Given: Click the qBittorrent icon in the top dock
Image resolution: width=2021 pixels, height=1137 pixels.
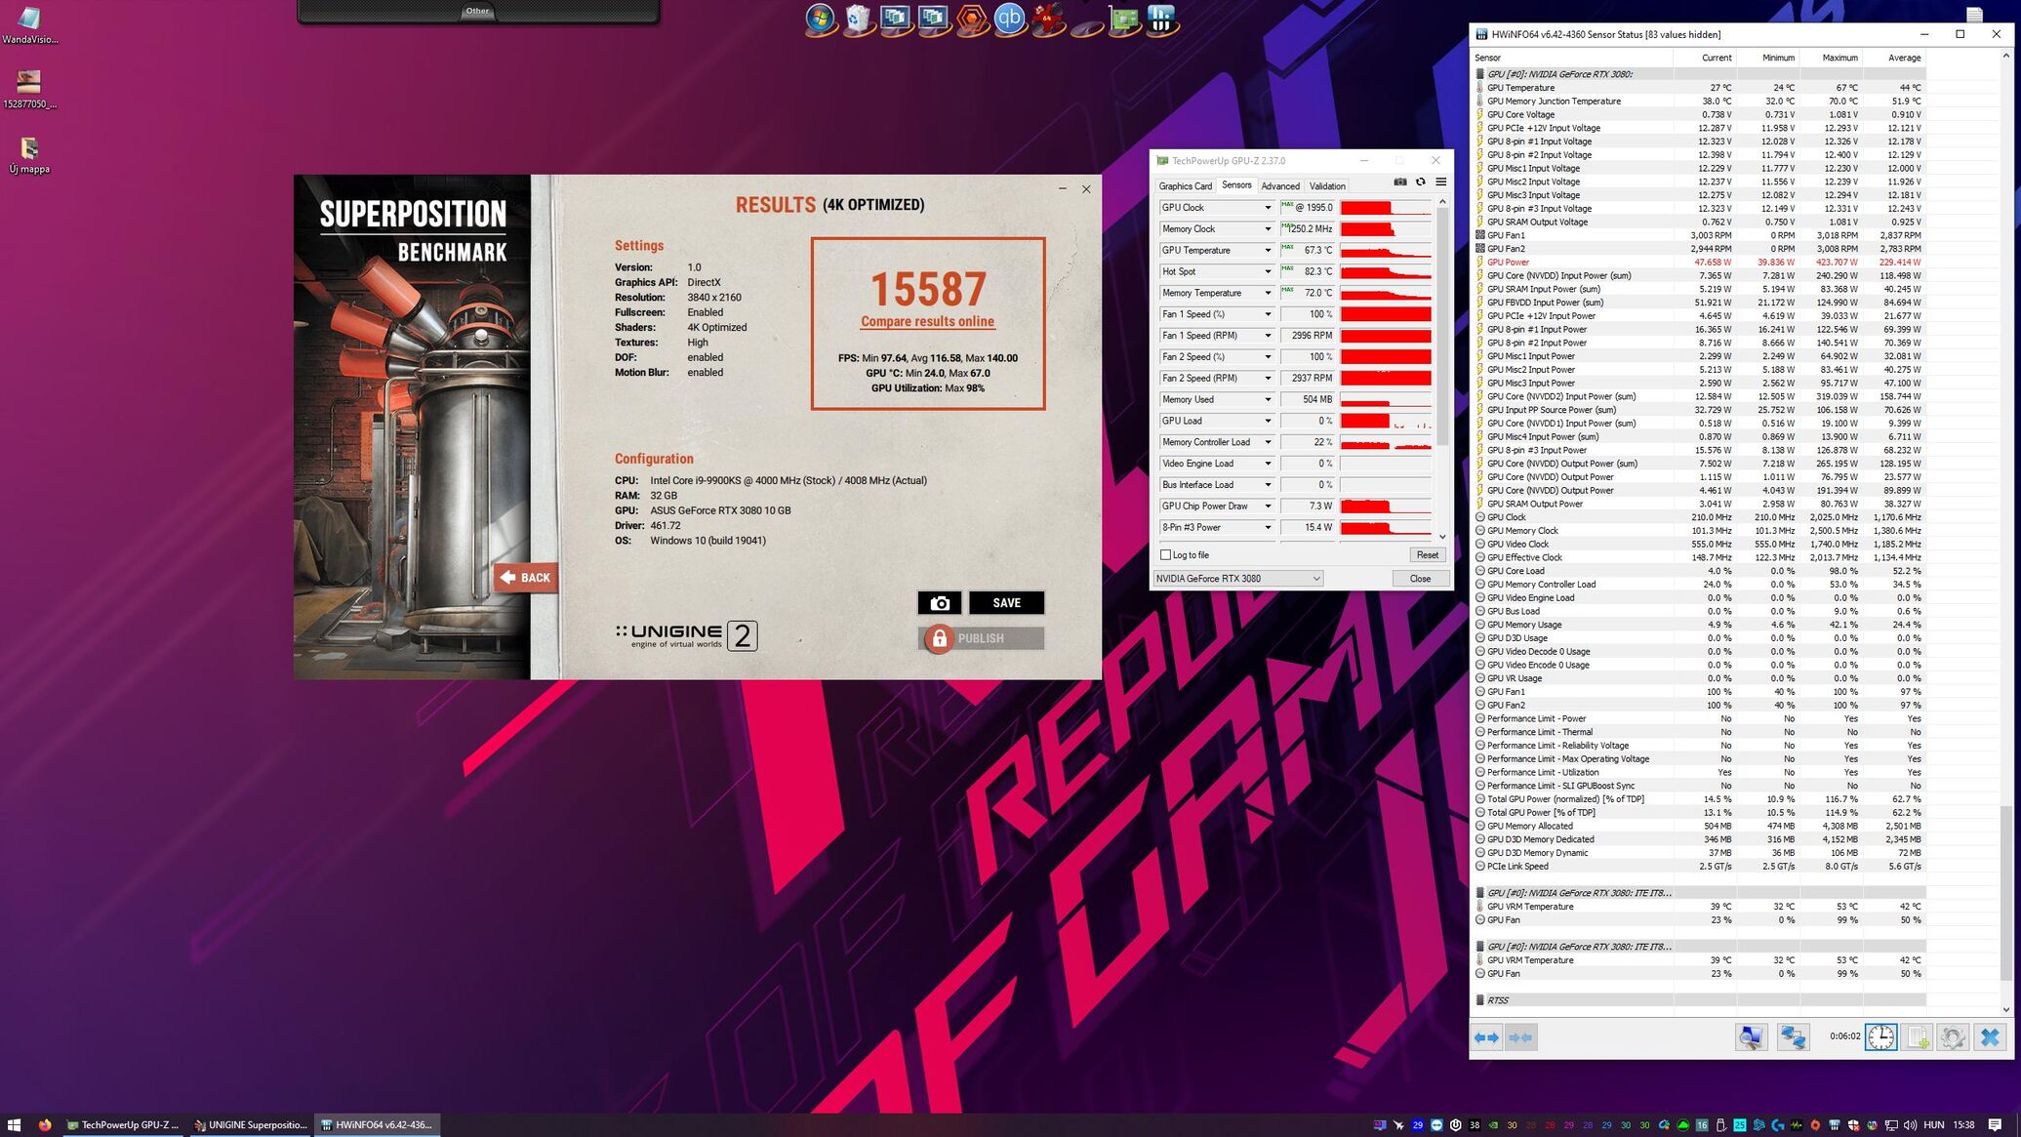Looking at the screenshot, I should point(1010,20).
